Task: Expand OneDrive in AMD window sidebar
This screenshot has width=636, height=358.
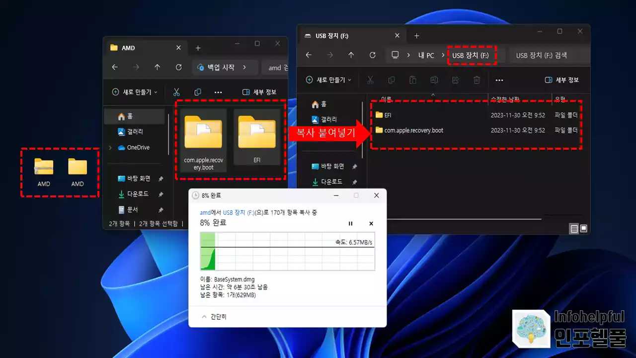Action: click(x=110, y=148)
